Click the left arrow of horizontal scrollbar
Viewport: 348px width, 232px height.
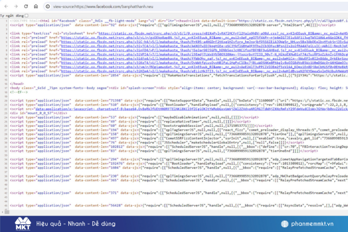(x=2, y=212)
